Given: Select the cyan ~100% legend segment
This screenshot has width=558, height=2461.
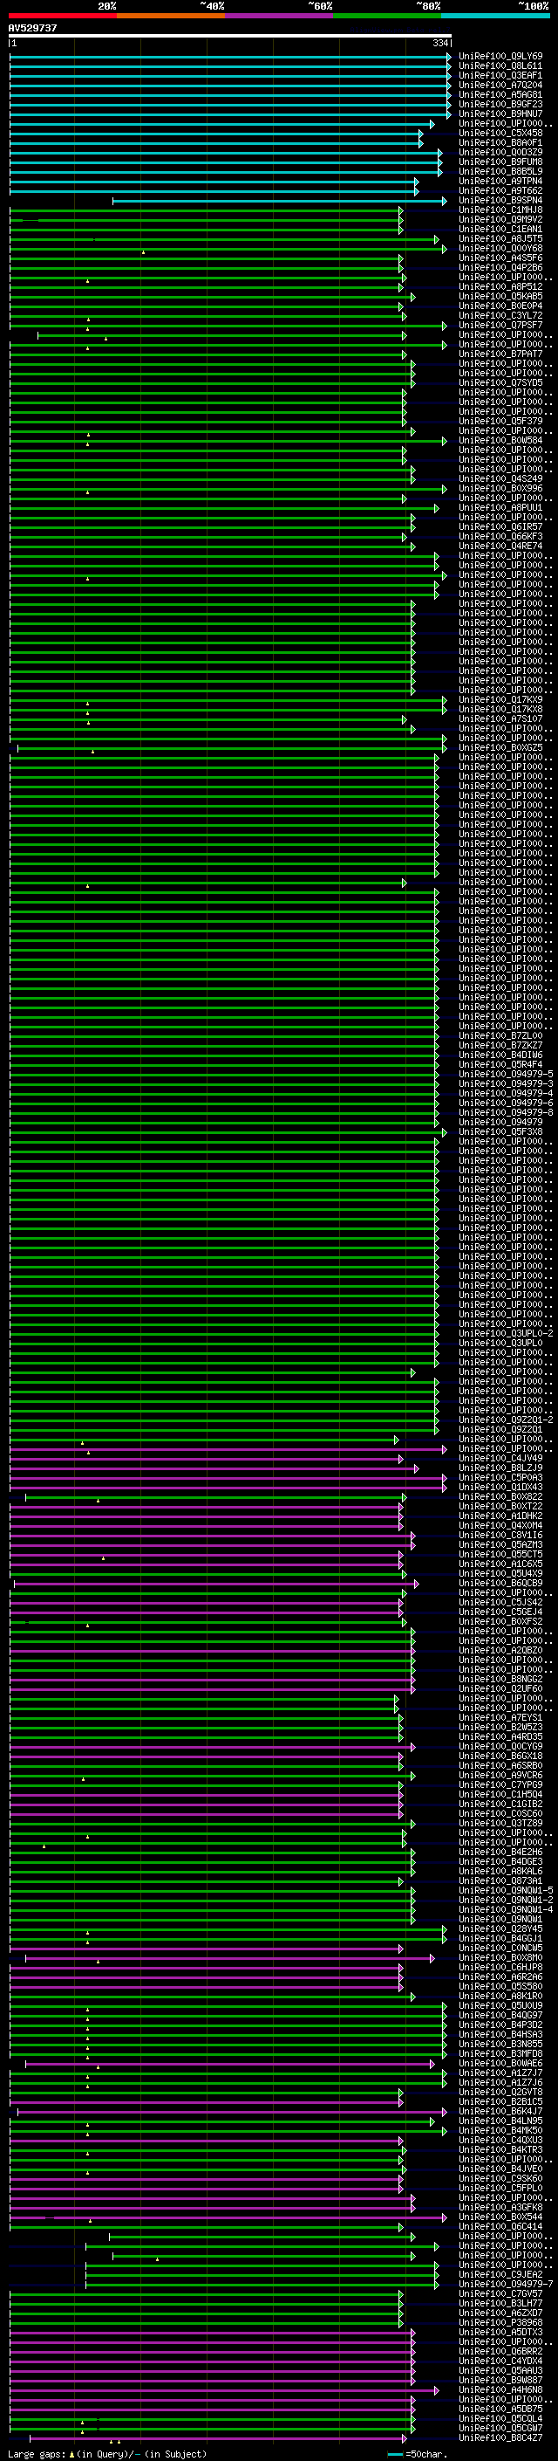Looking at the screenshot, I should tap(495, 16).
